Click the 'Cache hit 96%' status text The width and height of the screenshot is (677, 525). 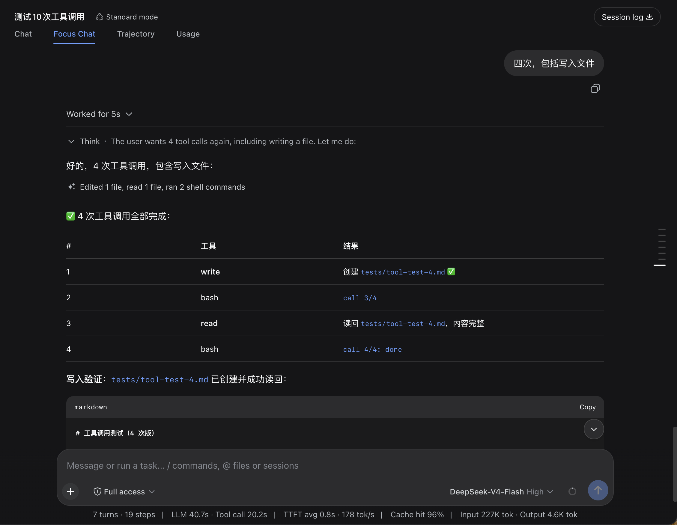pyautogui.click(x=417, y=515)
